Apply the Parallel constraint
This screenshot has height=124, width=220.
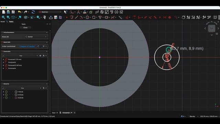point(145,18)
